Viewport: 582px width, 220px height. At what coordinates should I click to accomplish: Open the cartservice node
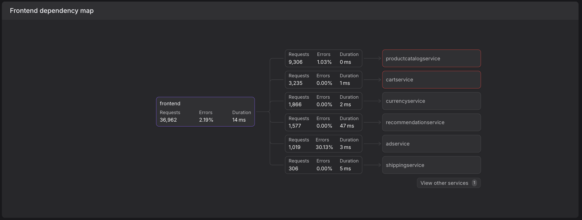click(431, 80)
